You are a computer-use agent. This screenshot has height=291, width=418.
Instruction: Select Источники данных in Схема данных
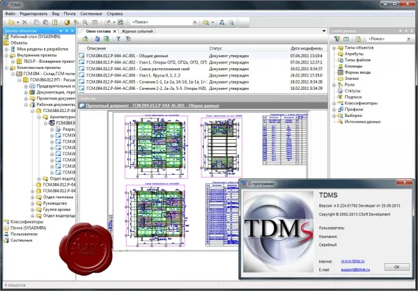pyautogui.click(x=362, y=122)
